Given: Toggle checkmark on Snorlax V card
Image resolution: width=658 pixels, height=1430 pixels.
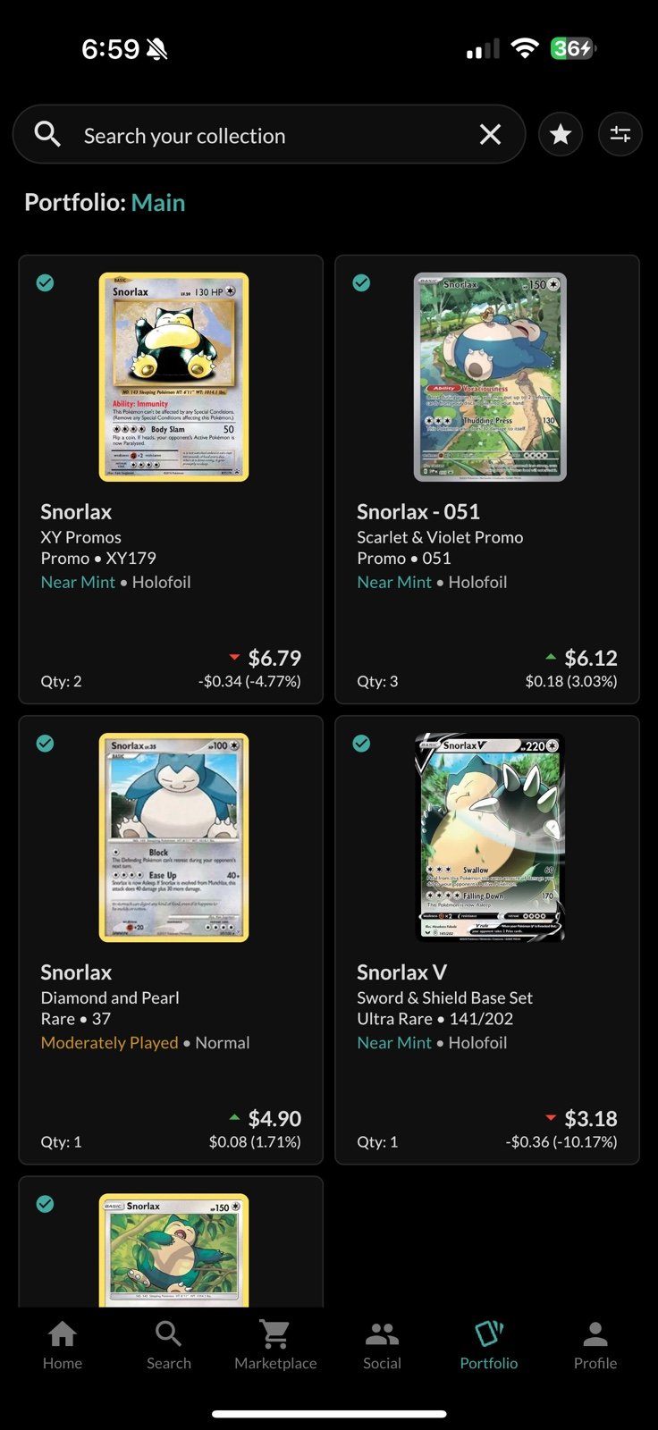Looking at the screenshot, I should 361,744.
